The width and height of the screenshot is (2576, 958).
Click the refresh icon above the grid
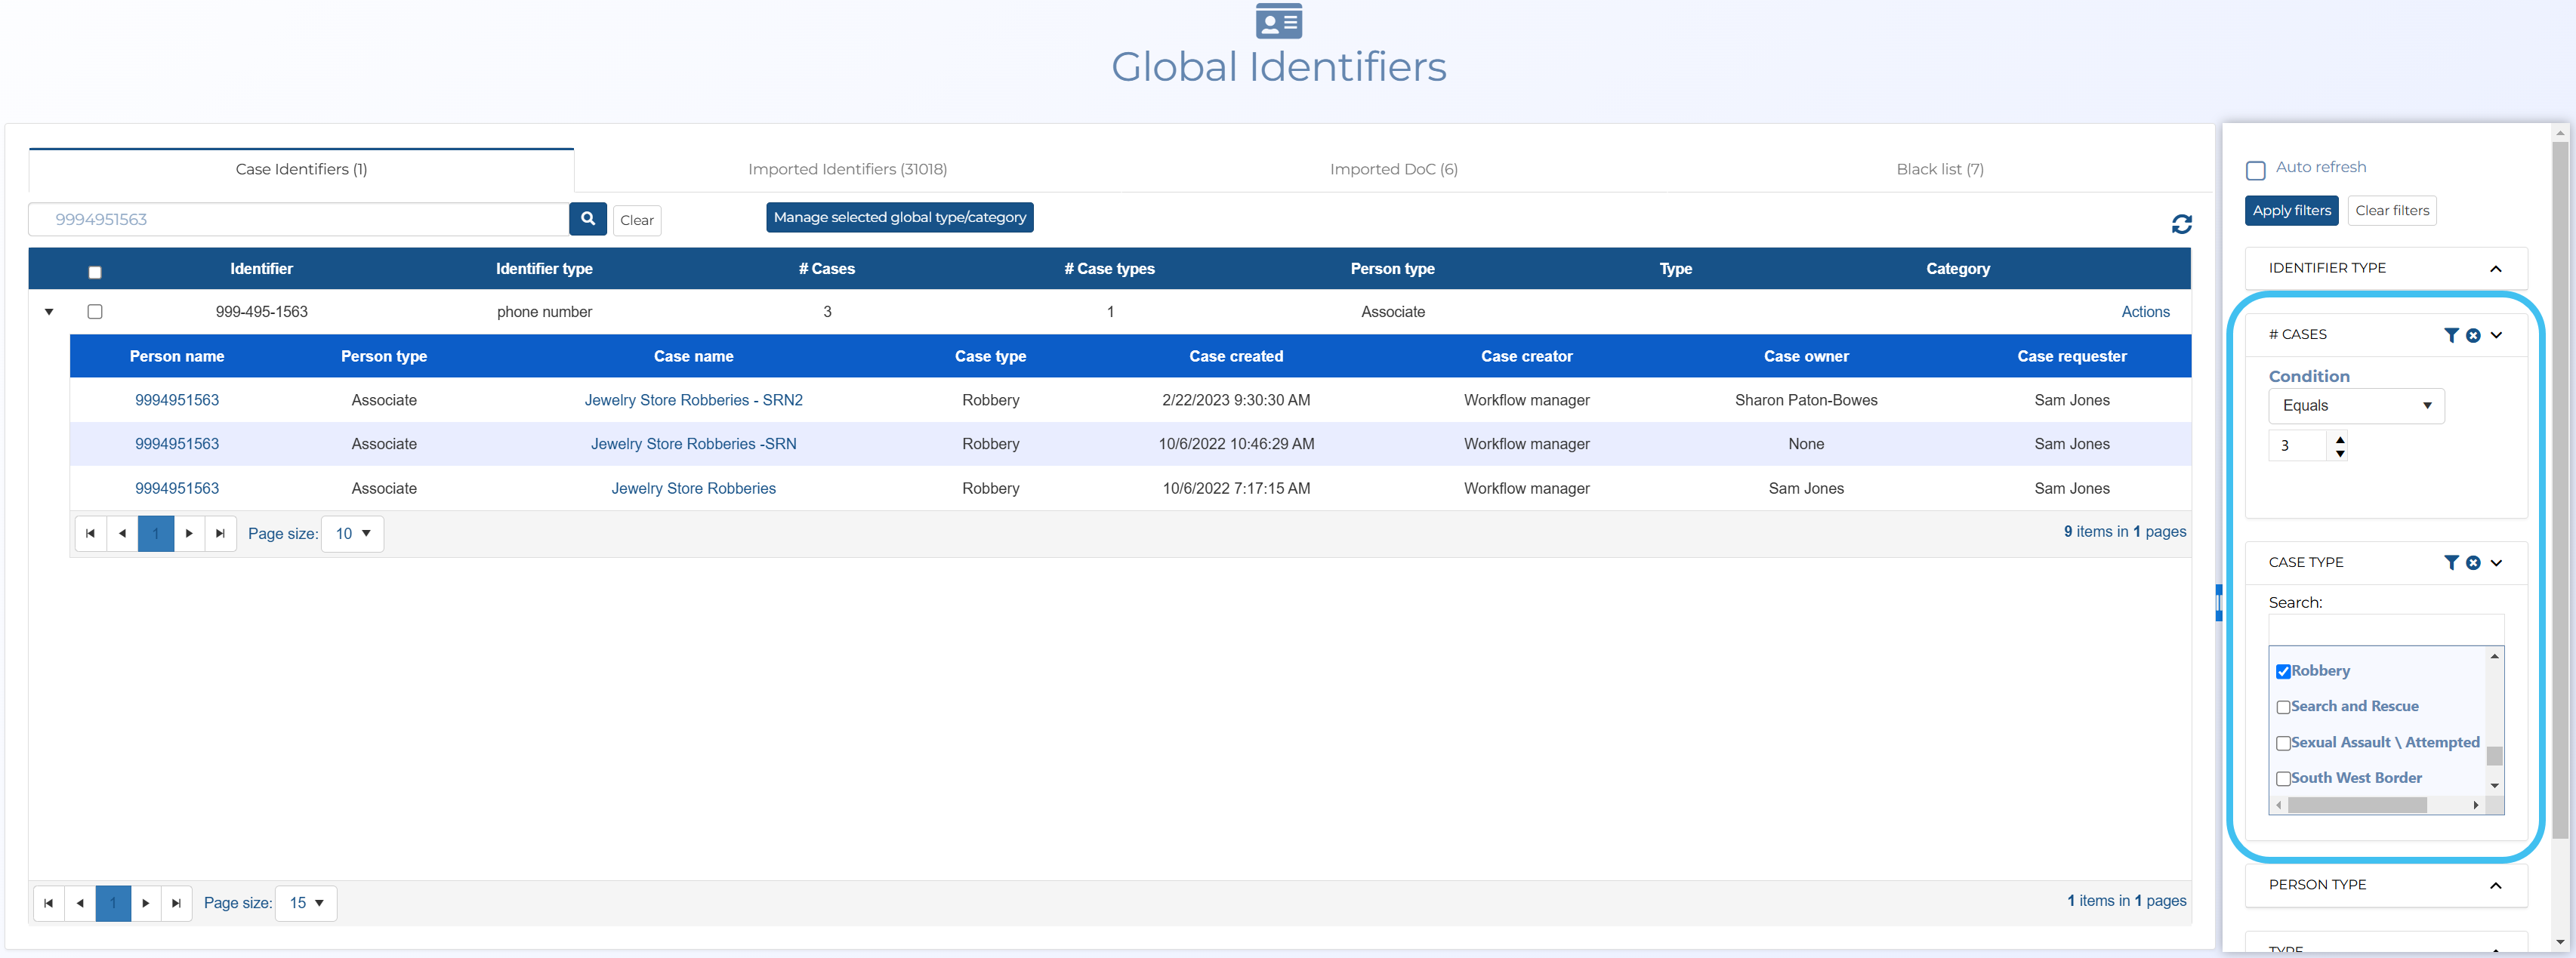point(2181,224)
